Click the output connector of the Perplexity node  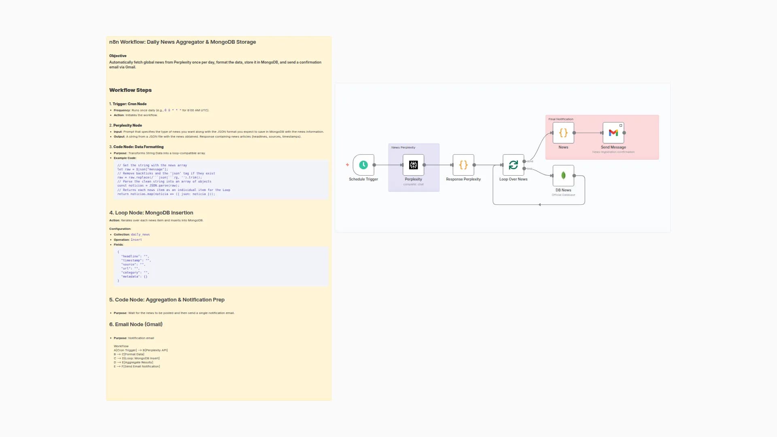pos(425,165)
